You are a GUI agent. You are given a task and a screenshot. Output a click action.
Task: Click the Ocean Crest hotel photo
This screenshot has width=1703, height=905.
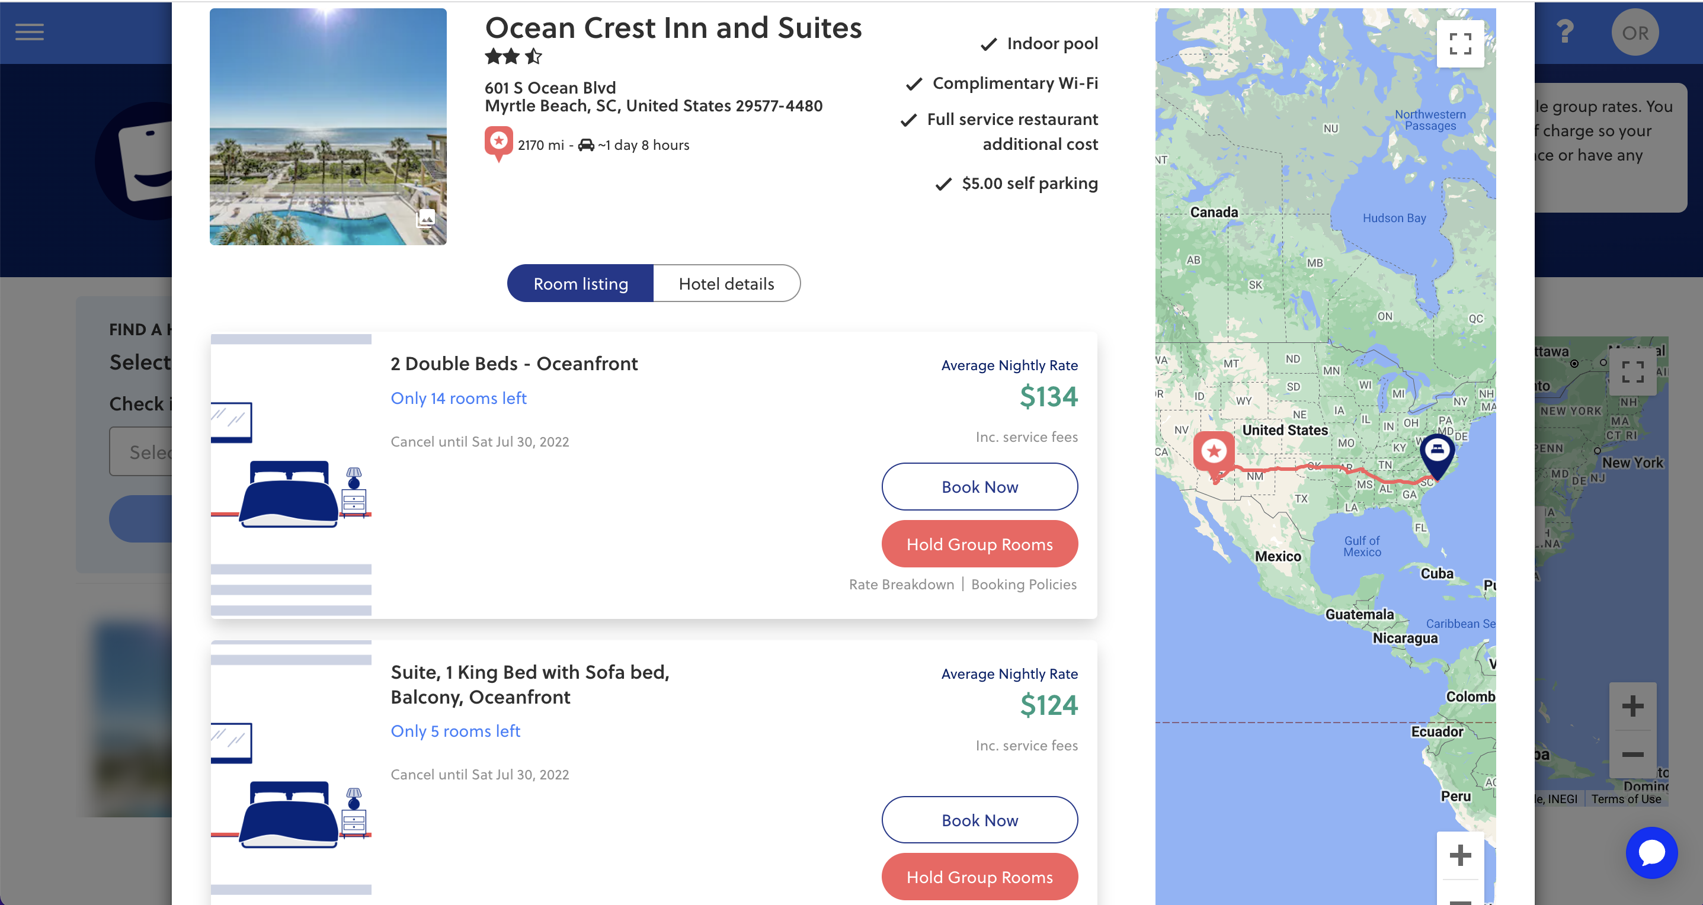tap(328, 126)
